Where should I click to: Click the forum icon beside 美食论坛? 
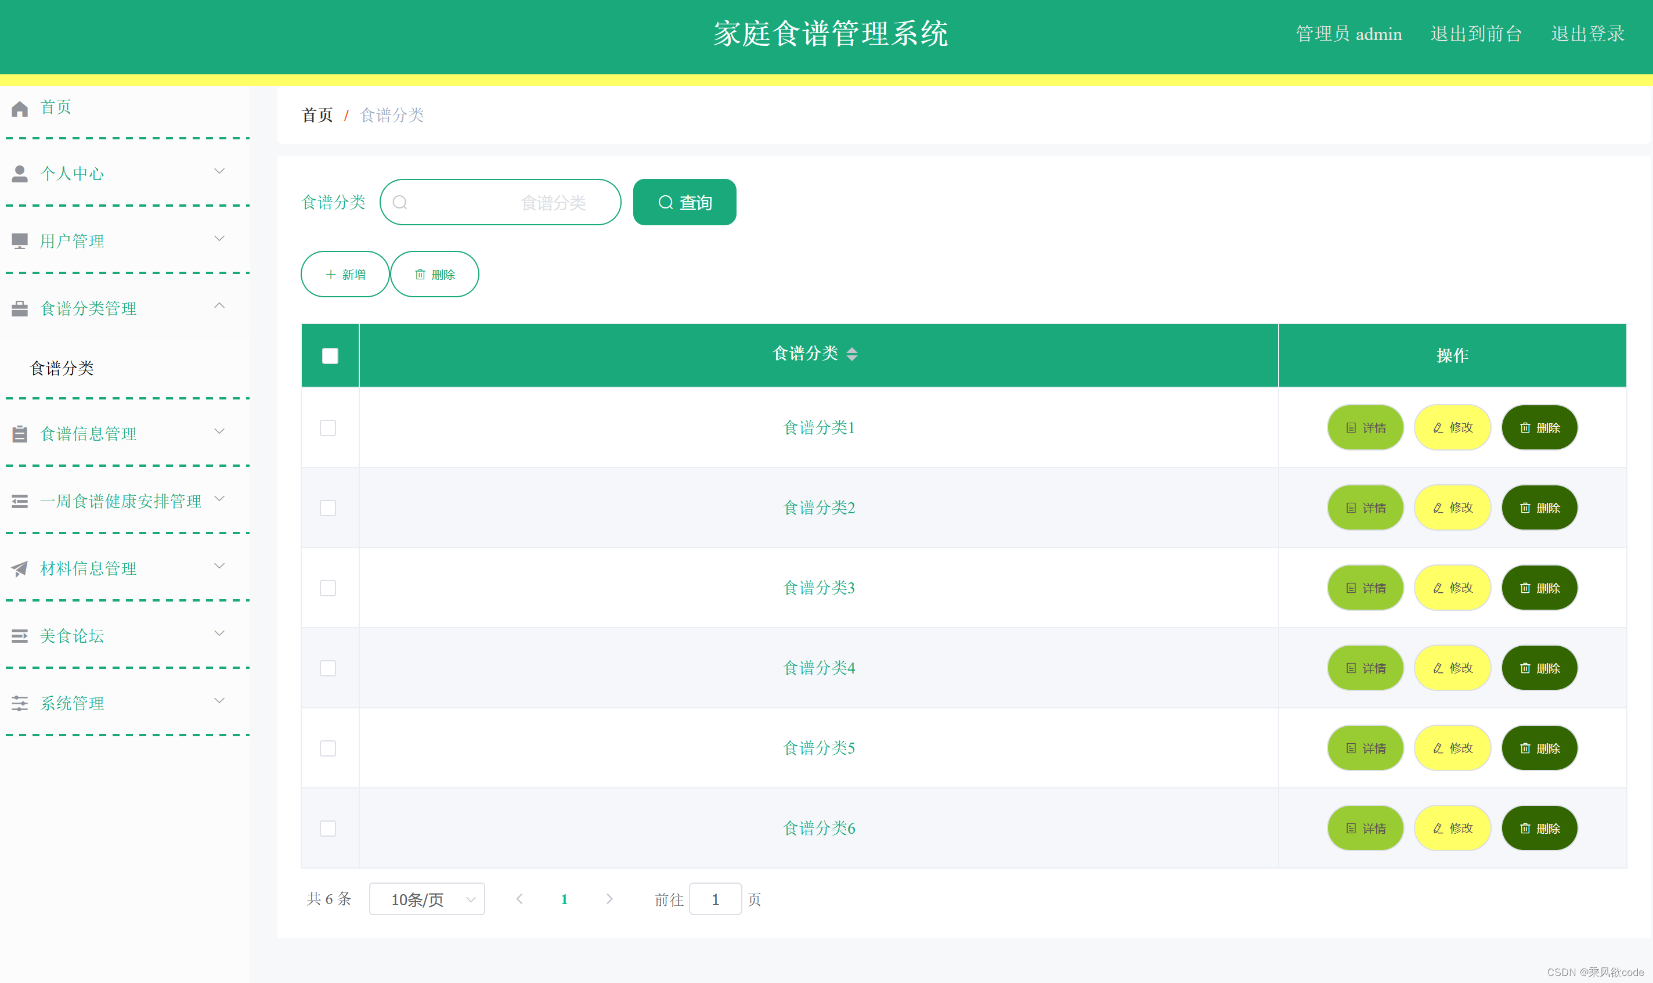pyautogui.click(x=19, y=636)
